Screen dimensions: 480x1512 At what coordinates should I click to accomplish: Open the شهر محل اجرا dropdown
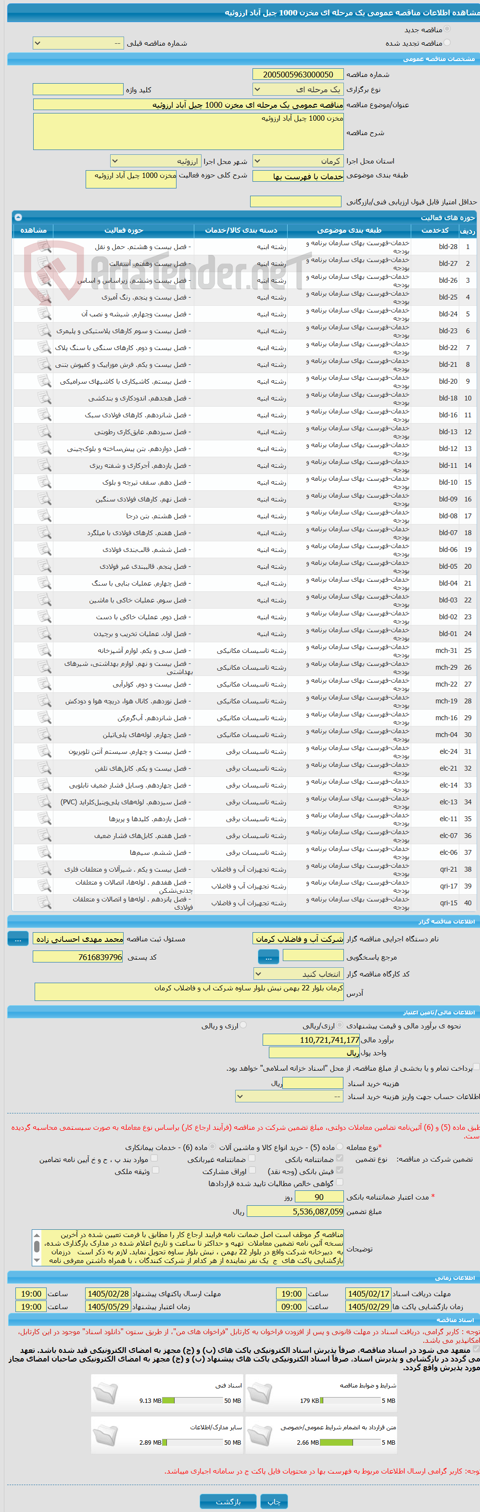click(156, 161)
